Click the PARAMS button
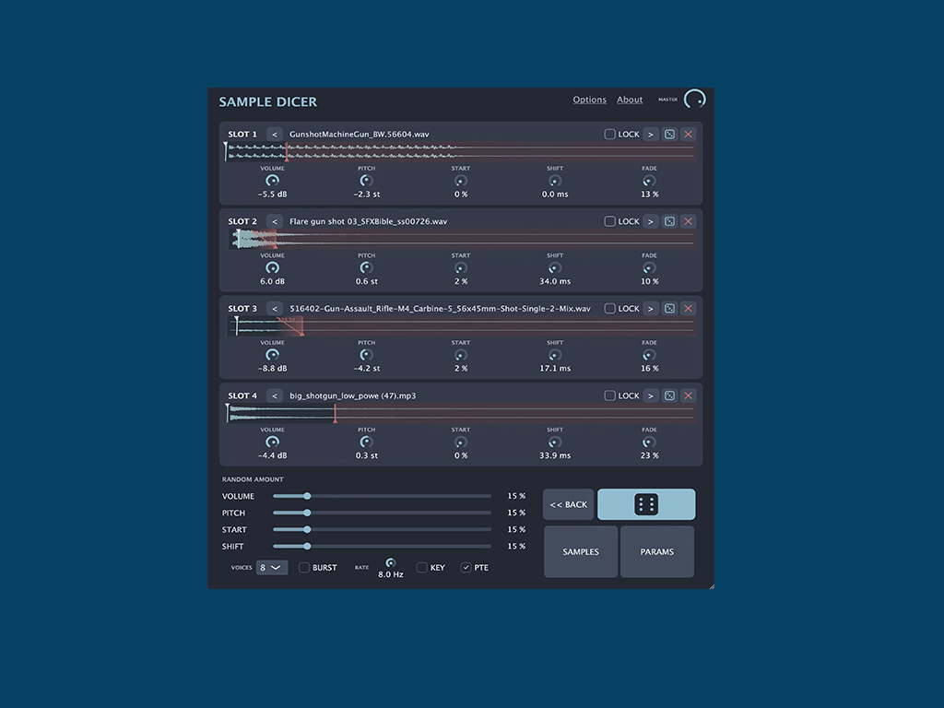944x708 pixels. (x=656, y=551)
